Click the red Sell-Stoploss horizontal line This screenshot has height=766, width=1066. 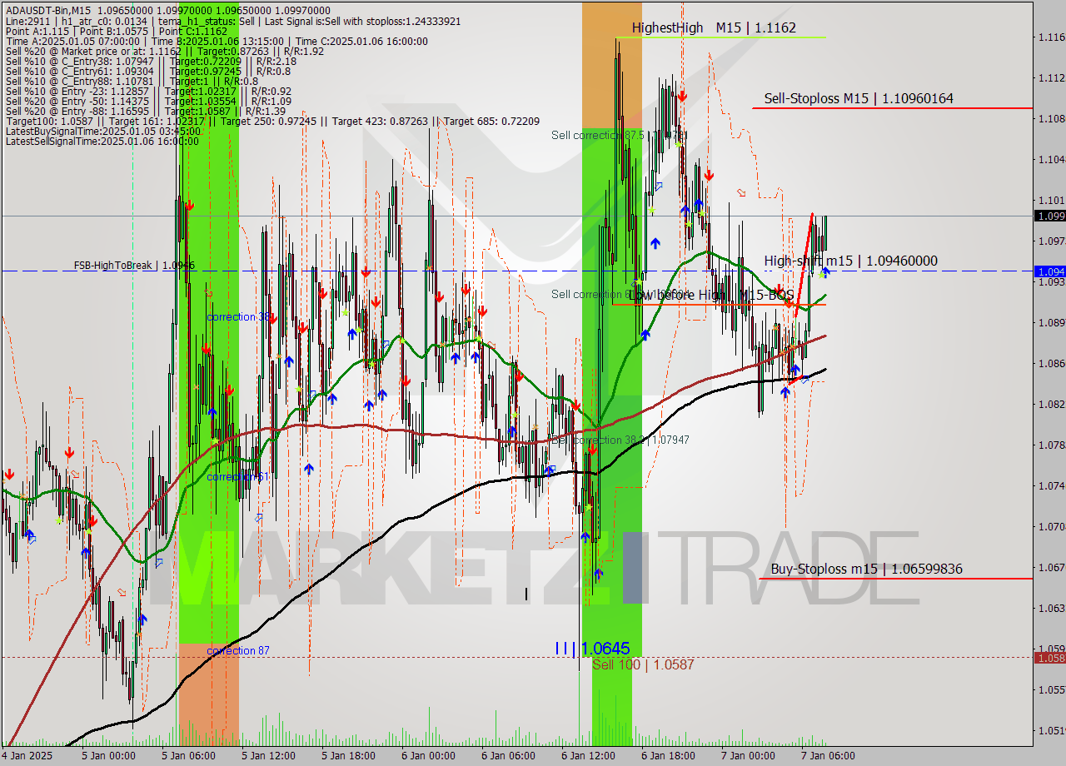click(x=892, y=108)
